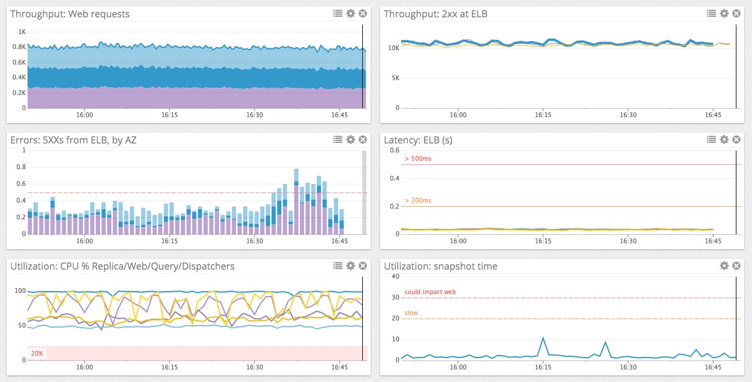The height and width of the screenshot is (382, 752).
Task: Click list icon on Errors: 5XXs from ELB panel
Action: [338, 139]
